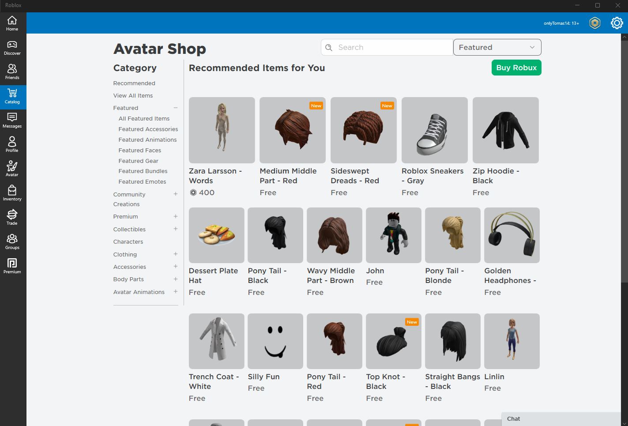This screenshot has width=628, height=426.
Task: Expand the Accessories category
Action: (176, 266)
